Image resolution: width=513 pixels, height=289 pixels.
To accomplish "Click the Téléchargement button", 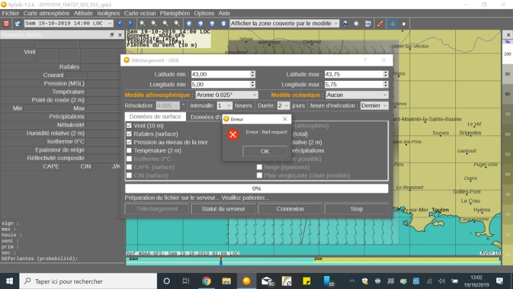I will (156, 209).
